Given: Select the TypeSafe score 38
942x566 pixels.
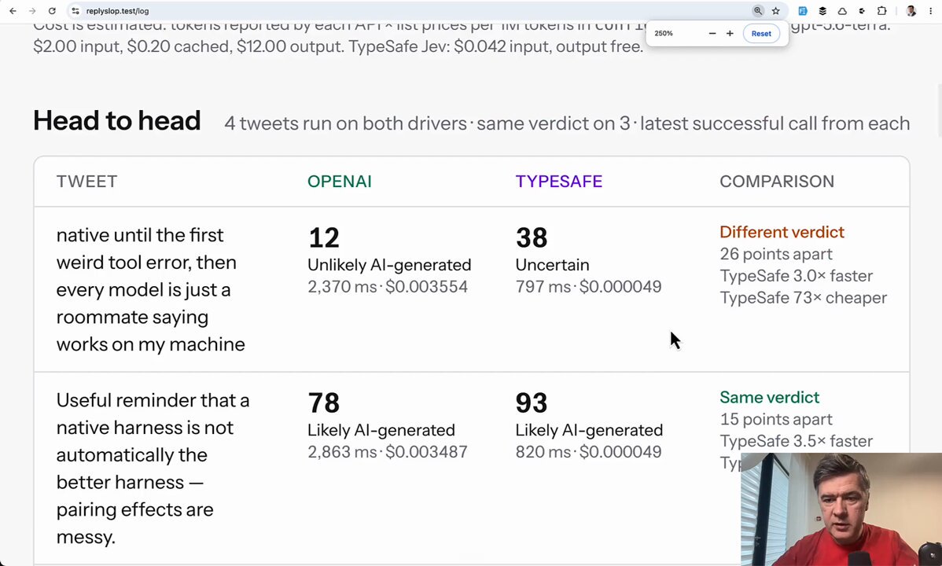Looking at the screenshot, I should (x=531, y=238).
